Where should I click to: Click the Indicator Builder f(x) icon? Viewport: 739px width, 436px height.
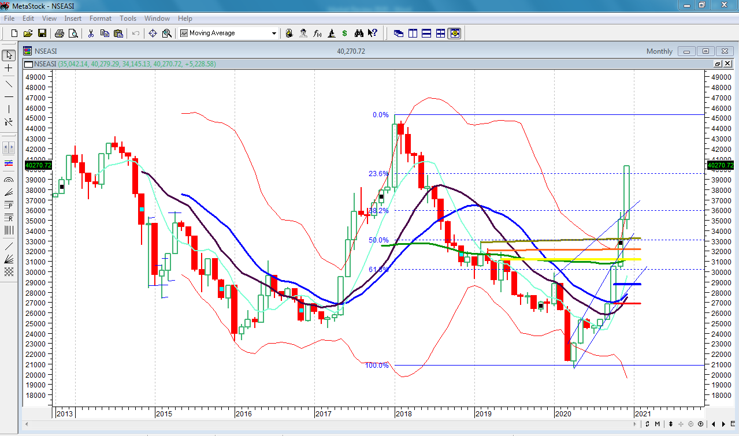tap(317, 33)
